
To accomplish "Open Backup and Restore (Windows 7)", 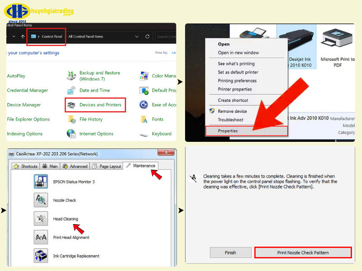I will click(x=100, y=76).
